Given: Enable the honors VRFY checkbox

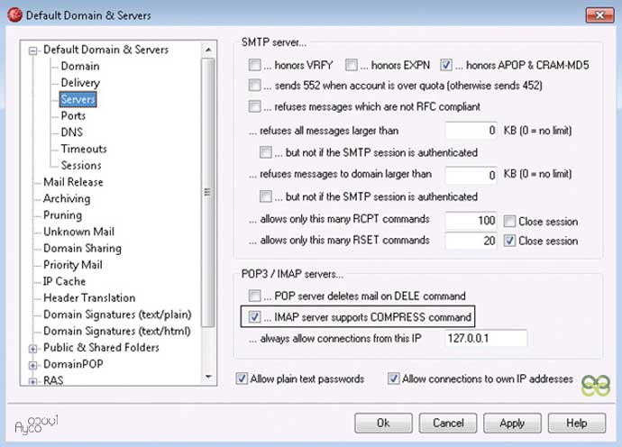Looking at the screenshot, I should (254, 66).
